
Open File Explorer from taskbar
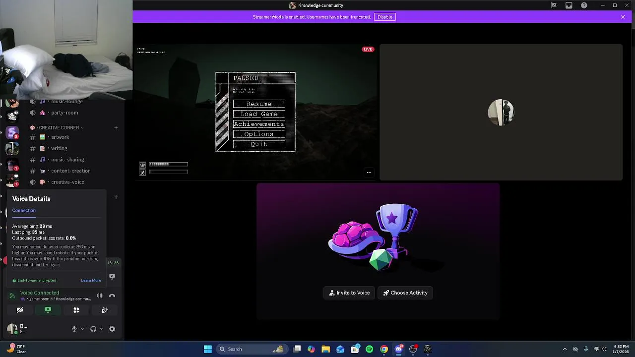point(325,349)
